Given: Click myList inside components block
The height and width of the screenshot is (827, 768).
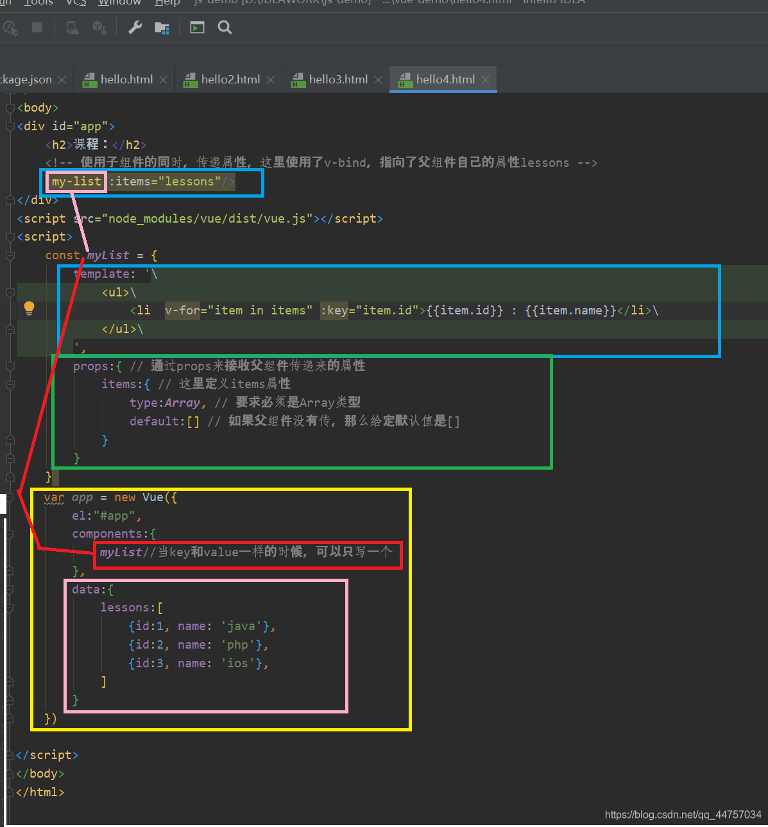Looking at the screenshot, I should [x=121, y=552].
